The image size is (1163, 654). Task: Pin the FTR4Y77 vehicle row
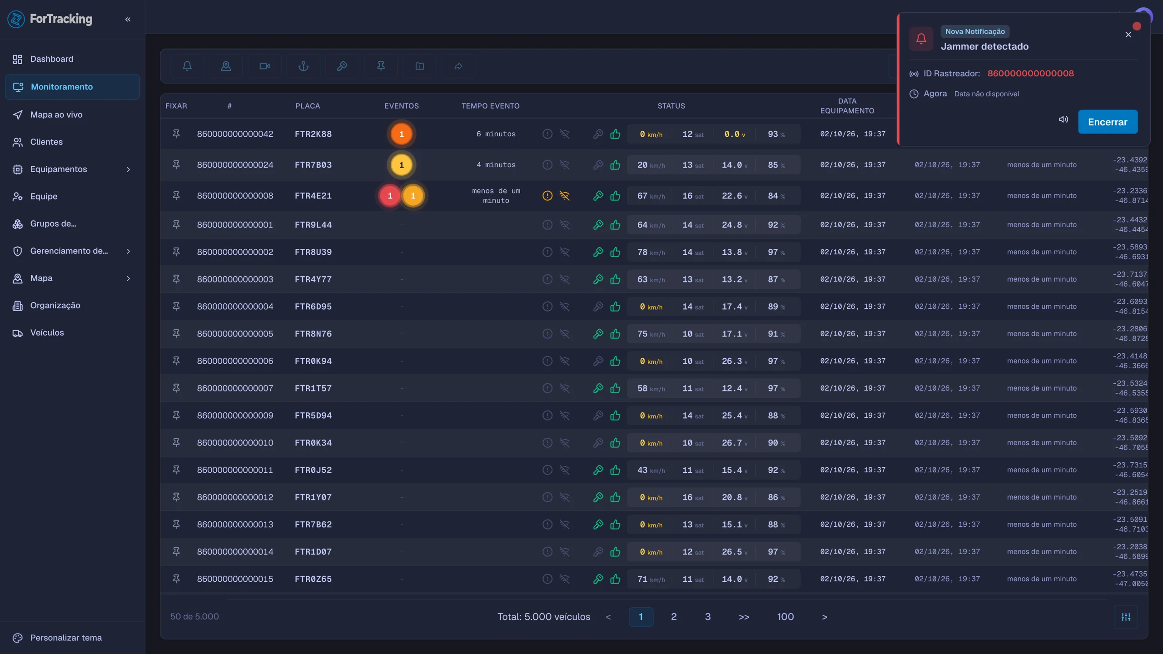pyautogui.click(x=176, y=279)
